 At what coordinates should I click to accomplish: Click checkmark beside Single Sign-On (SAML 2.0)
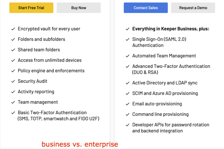(x=128, y=39)
